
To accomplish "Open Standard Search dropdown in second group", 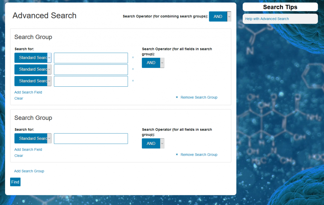I will coord(33,139).
